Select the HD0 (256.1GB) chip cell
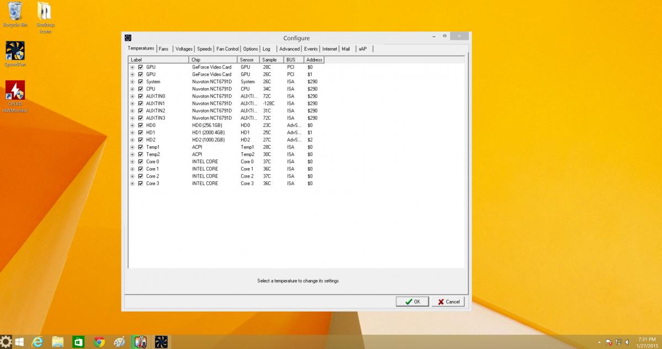662x349 pixels. click(207, 125)
